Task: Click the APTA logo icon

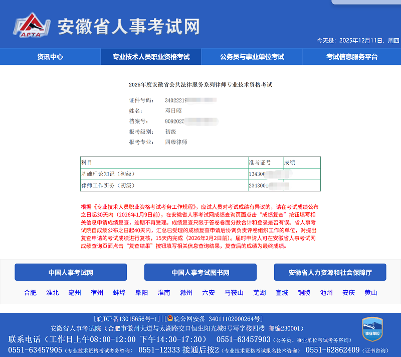Action: pos(32,26)
